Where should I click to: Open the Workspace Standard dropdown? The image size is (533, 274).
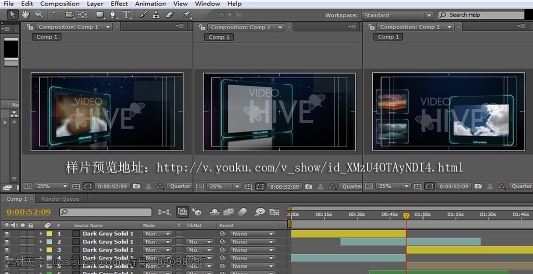[x=397, y=15]
